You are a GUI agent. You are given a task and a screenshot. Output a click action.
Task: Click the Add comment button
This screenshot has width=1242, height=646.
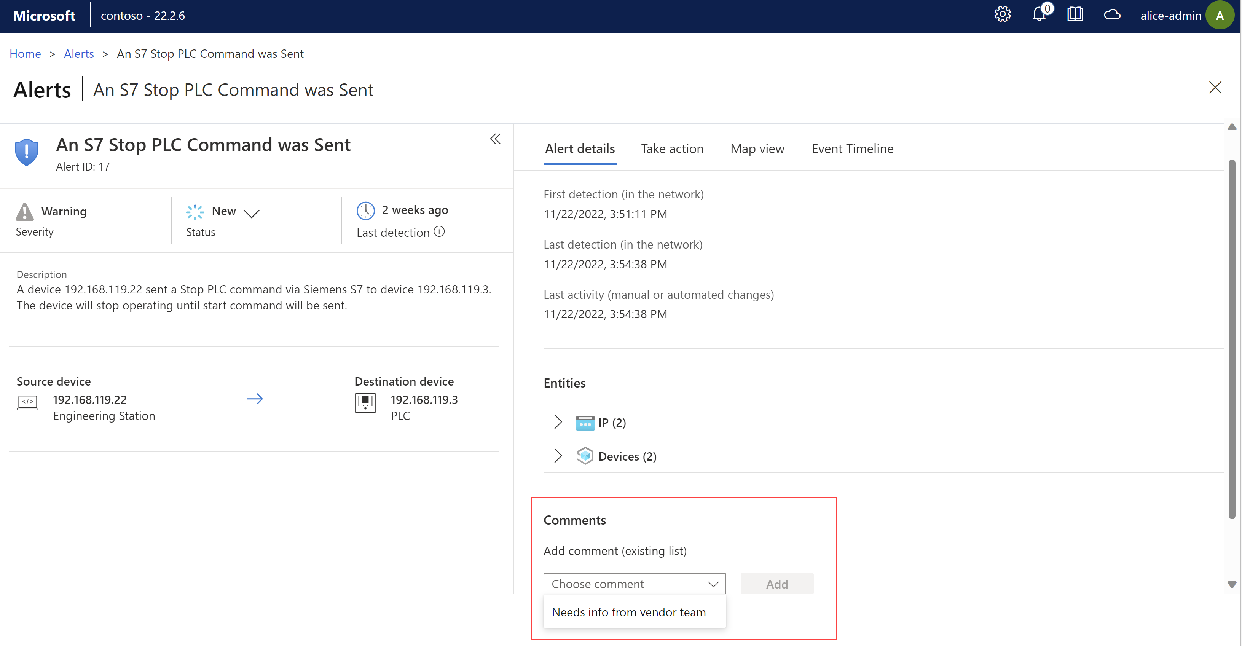[x=776, y=583]
